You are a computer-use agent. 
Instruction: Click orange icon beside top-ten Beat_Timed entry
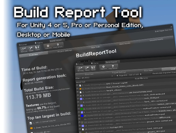tap(31, 128)
